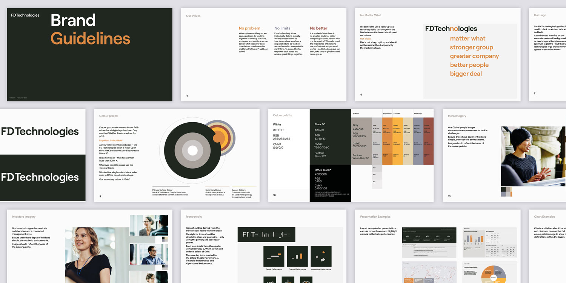
Task: Click the 'Guidelines' orange title word
Action: click(91, 38)
